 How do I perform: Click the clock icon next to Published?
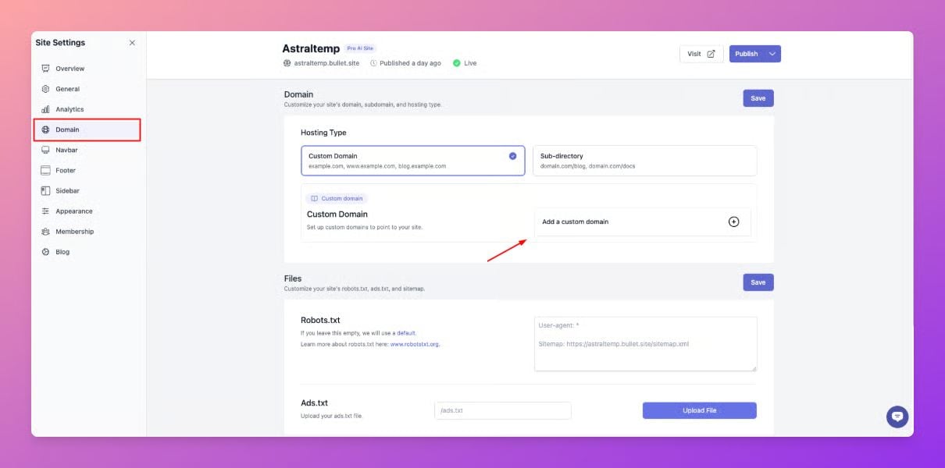coord(373,63)
